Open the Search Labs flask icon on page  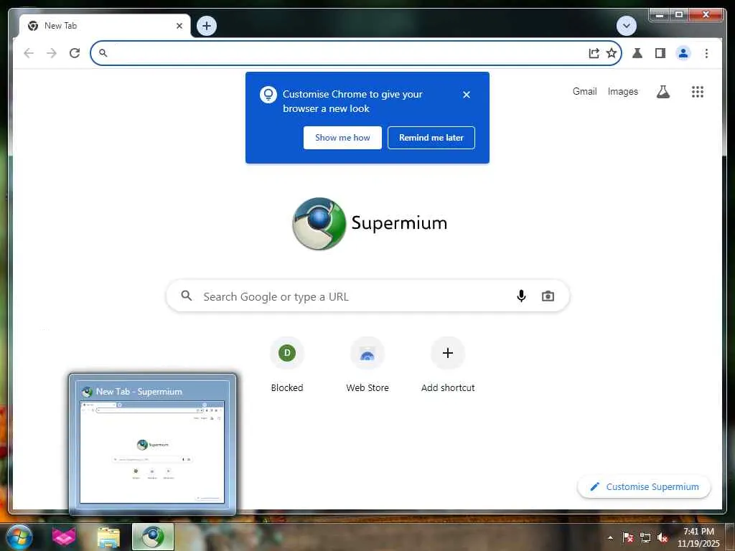click(663, 92)
